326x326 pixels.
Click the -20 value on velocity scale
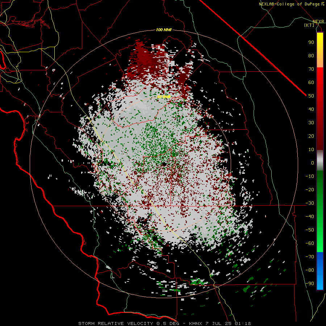pos(310,190)
